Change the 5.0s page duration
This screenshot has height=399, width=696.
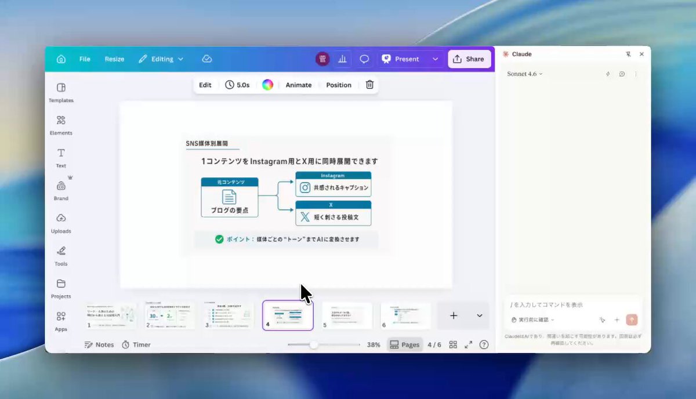(237, 85)
